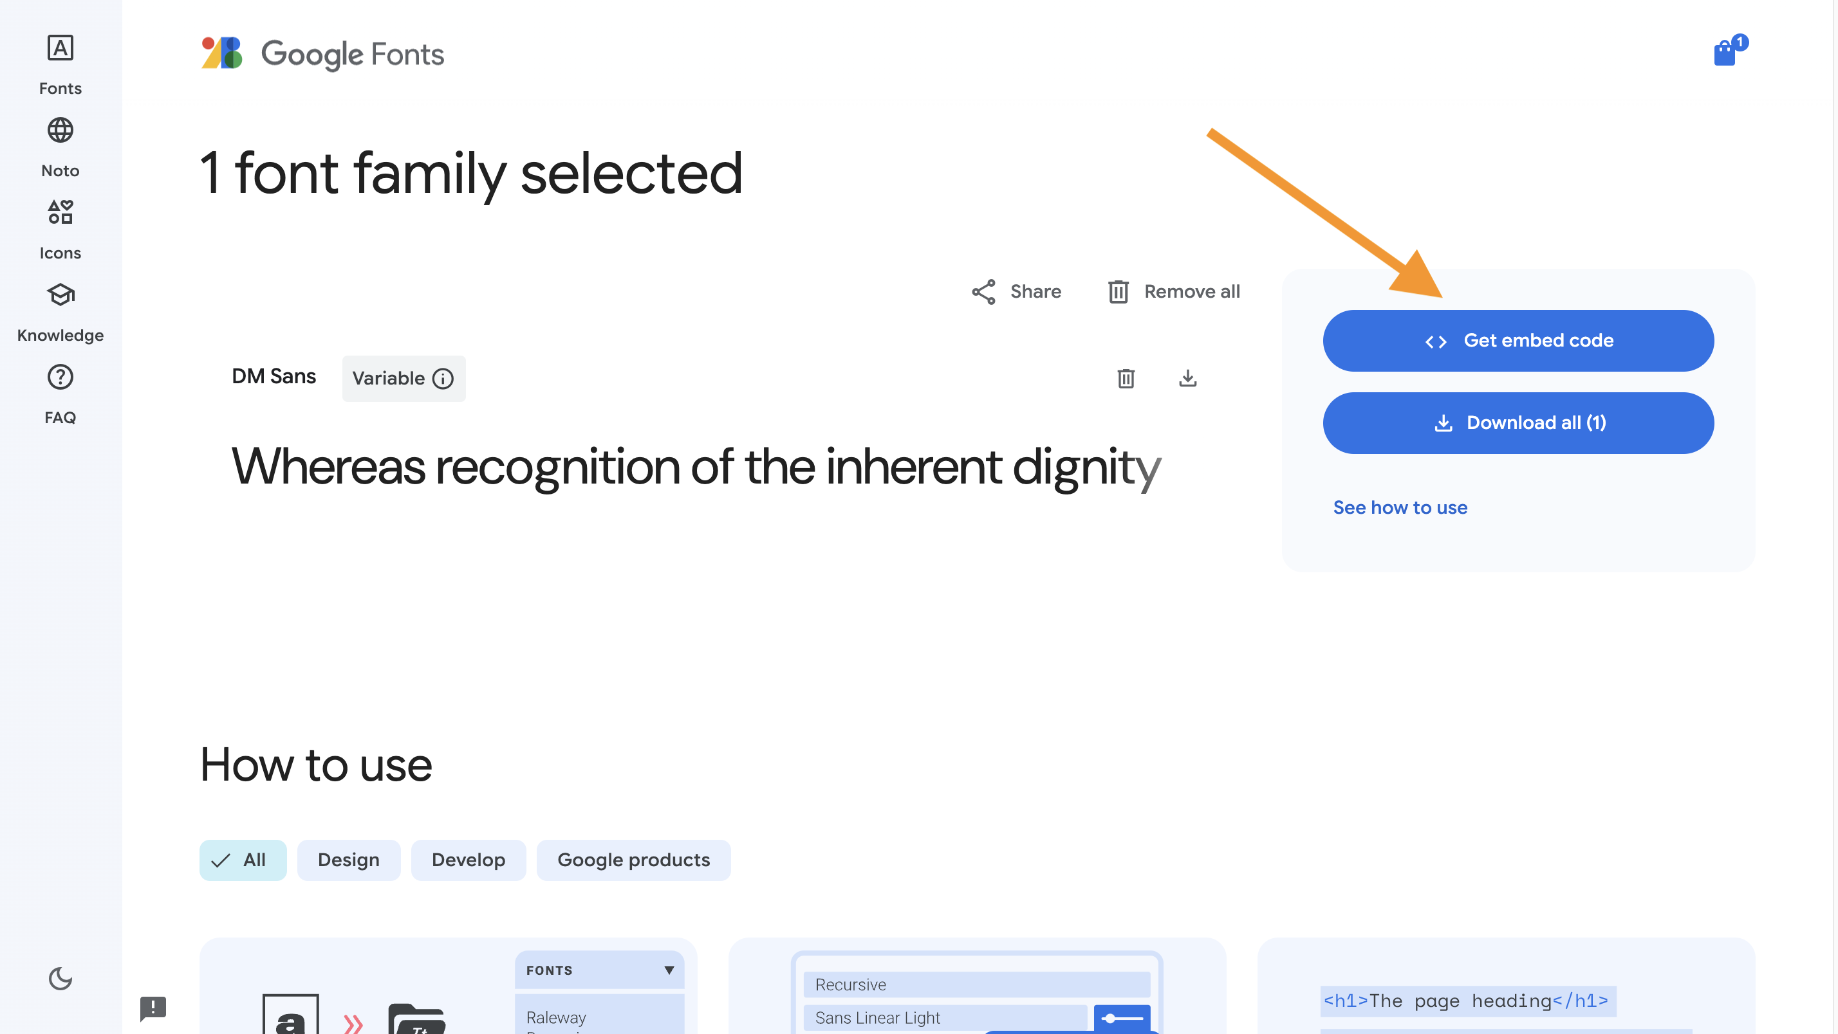Open the See how to use link

pos(1400,508)
